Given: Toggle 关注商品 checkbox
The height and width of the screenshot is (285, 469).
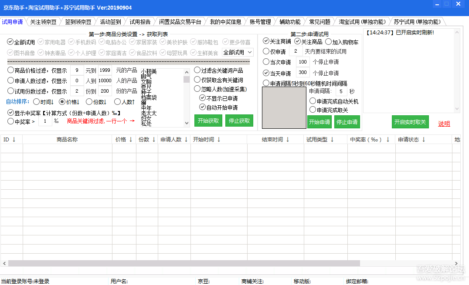Looking at the screenshot, I should click(308, 41).
